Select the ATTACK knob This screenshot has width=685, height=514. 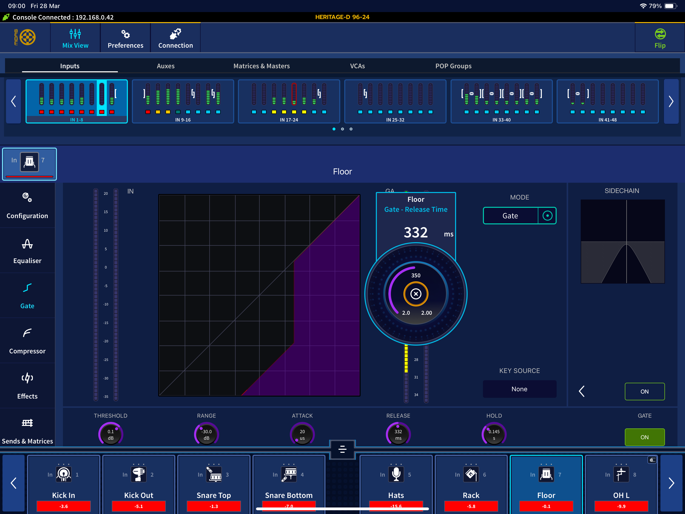pyautogui.click(x=302, y=434)
